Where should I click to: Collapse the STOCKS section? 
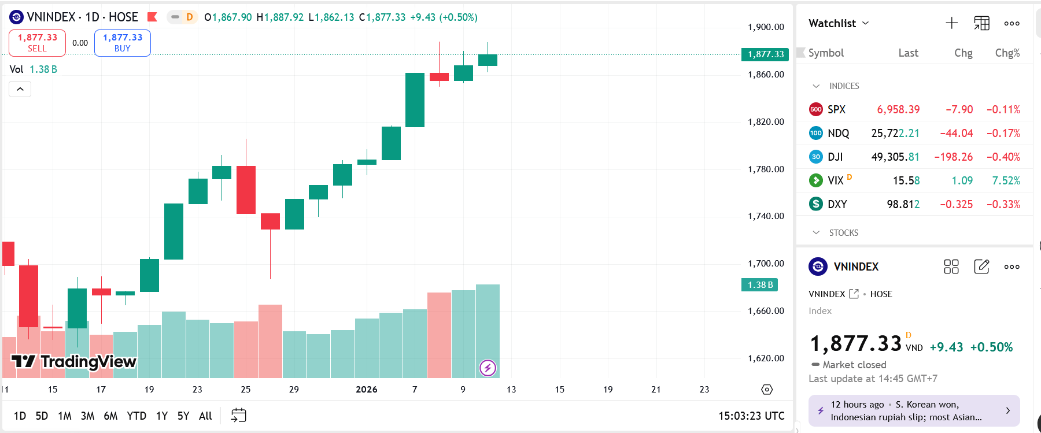click(x=815, y=232)
